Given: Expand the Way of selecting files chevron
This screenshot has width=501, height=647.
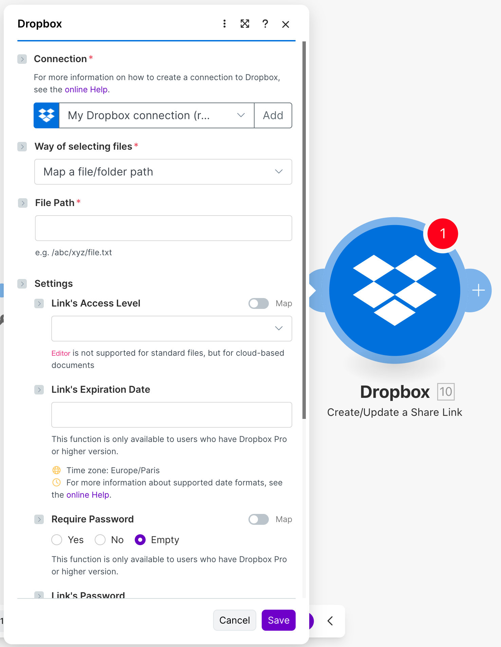Looking at the screenshot, I should (x=22, y=147).
